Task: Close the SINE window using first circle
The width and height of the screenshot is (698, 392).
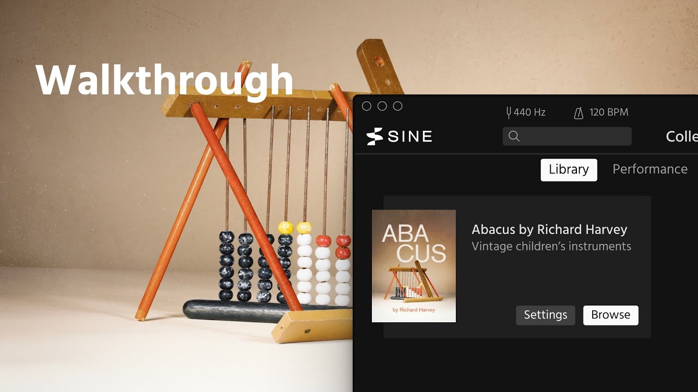Action: coord(366,106)
